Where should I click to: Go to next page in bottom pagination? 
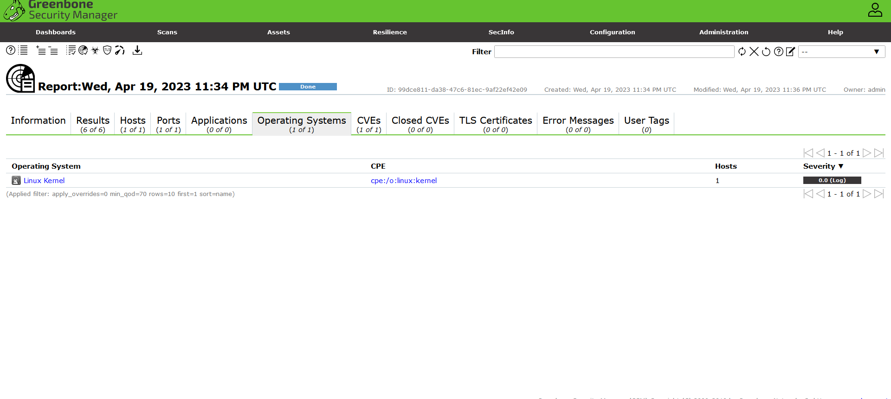867,194
